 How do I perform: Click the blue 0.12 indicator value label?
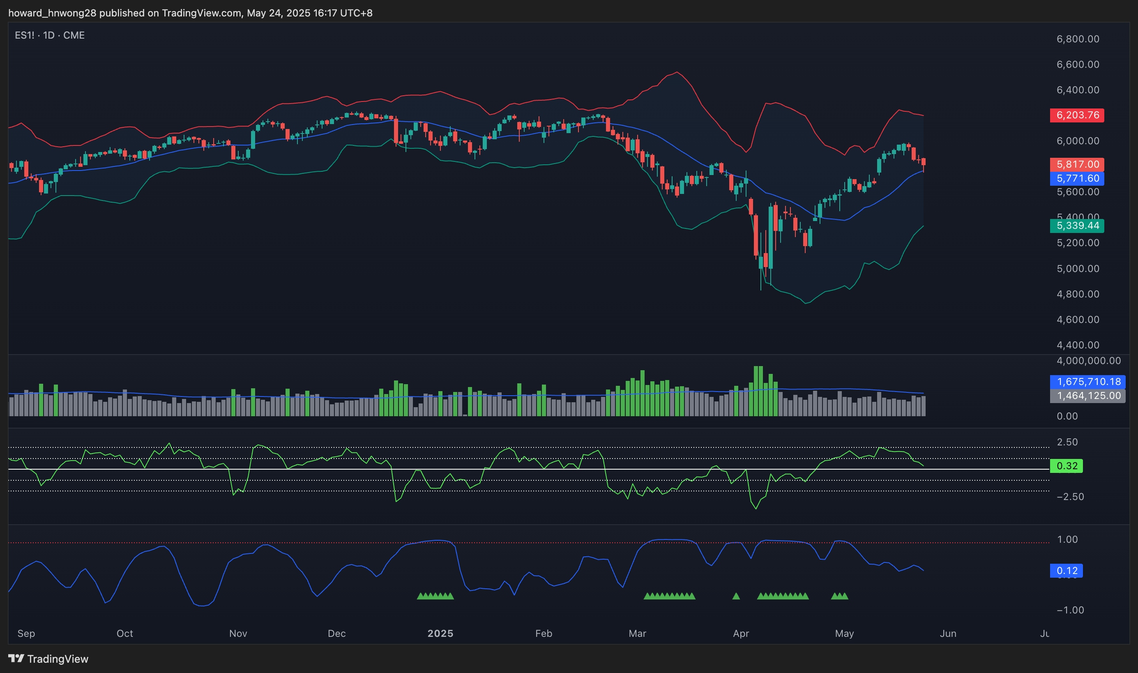coord(1067,571)
